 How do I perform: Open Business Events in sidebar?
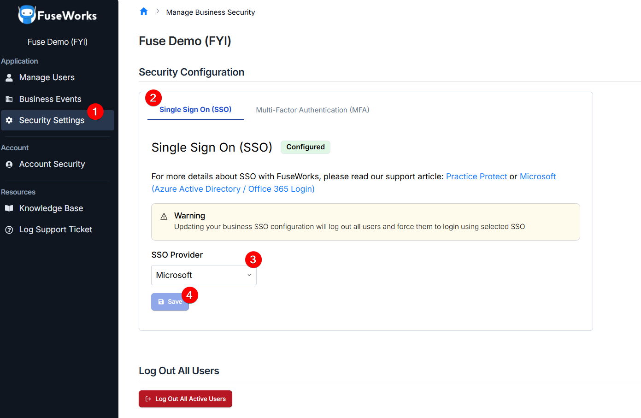click(x=50, y=99)
